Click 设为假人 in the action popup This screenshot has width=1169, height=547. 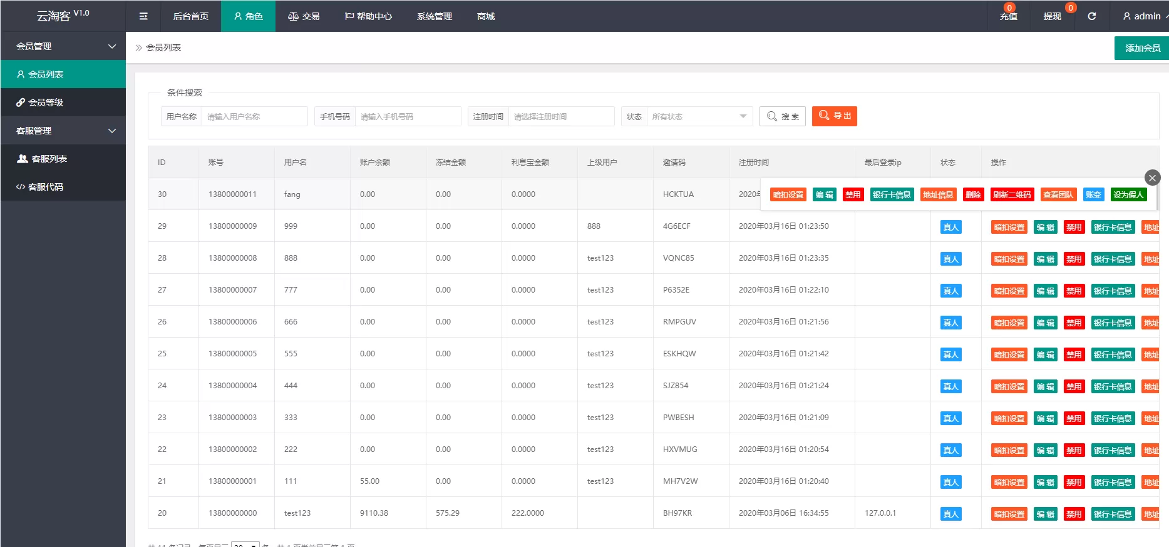click(1128, 194)
